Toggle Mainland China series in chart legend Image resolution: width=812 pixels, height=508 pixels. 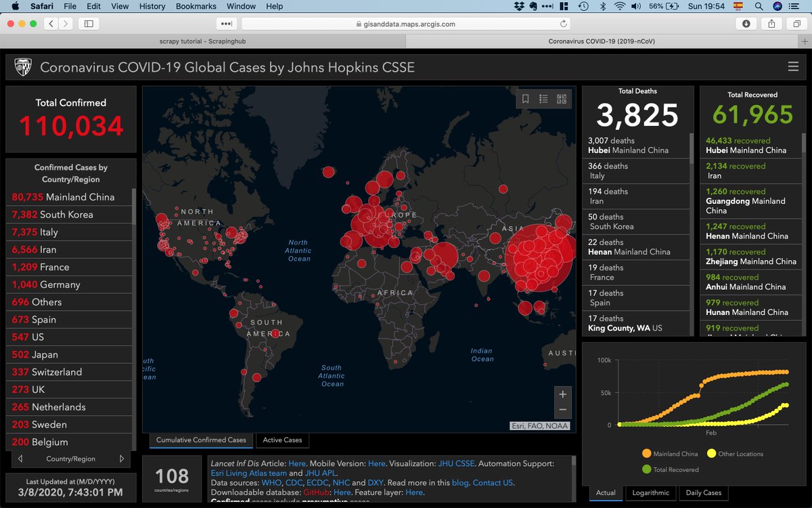[670, 454]
